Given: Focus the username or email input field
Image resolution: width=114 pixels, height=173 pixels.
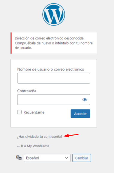Looking at the screenshot, I should 54,78.
